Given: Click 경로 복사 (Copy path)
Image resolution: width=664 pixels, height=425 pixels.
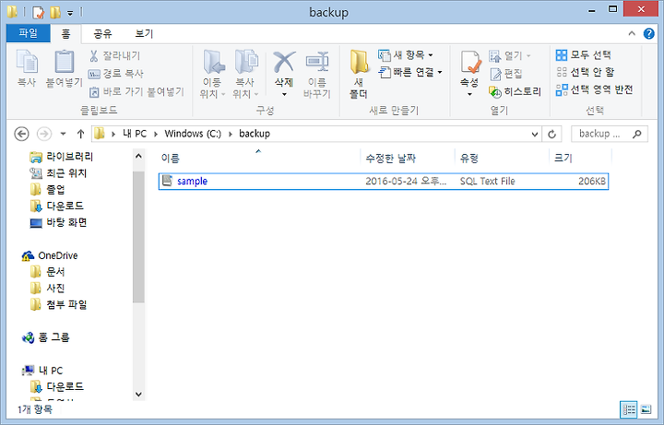Looking at the screenshot, I should coord(116,73).
